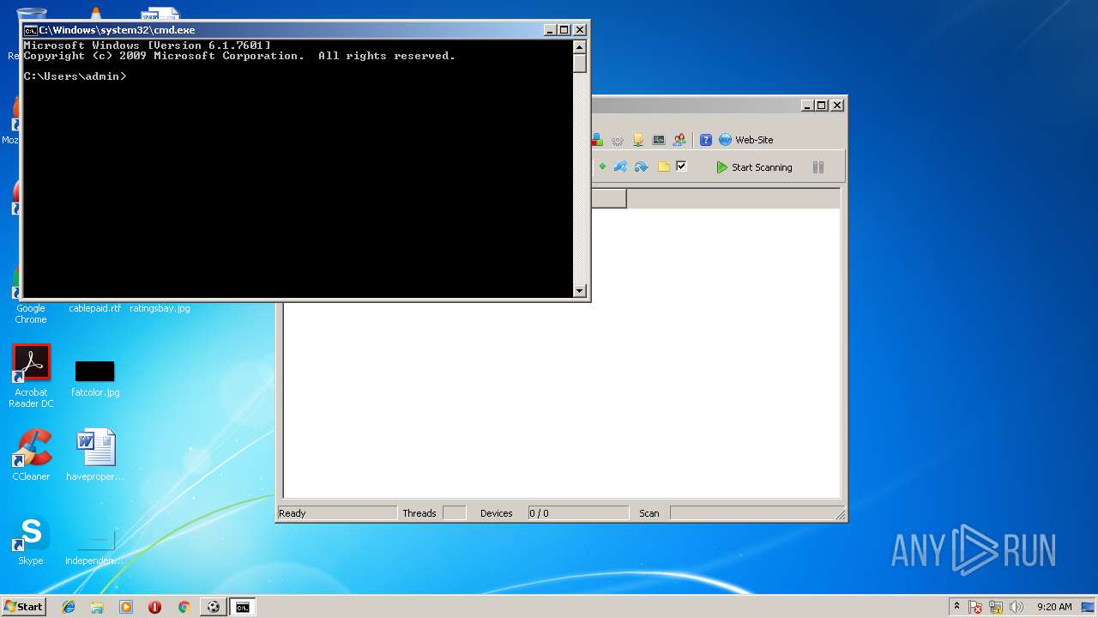Click the Start Scanning button label
The width and height of the screenshot is (1098, 618).
pyautogui.click(x=762, y=167)
